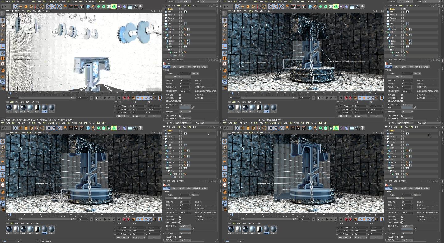Click the timeline playhead in top-left window
Viewport: 444px width, 243px height.
(10, 93)
